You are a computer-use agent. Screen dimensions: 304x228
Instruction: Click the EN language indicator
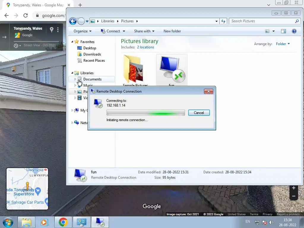tap(248, 221)
